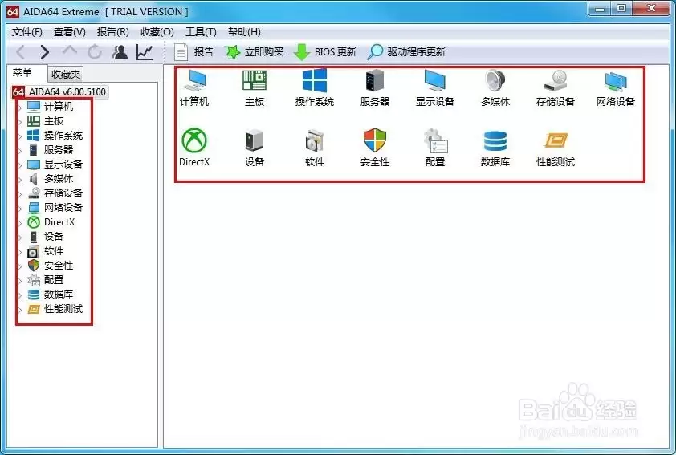Expand the 显示设备 tree node arrow
This screenshot has height=455, width=676.
pyautogui.click(x=20, y=165)
